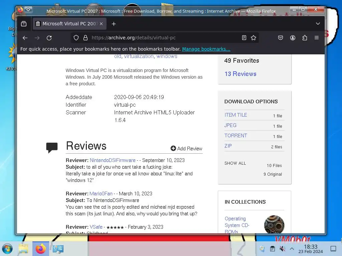Open the 13 Reviews link
The width and height of the screenshot is (342, 256).
coord(240,74)
